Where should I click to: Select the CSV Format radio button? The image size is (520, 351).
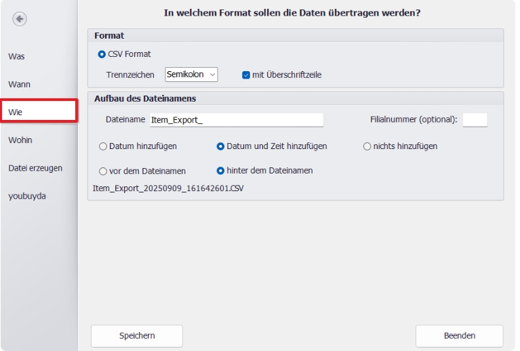point(102,54)
